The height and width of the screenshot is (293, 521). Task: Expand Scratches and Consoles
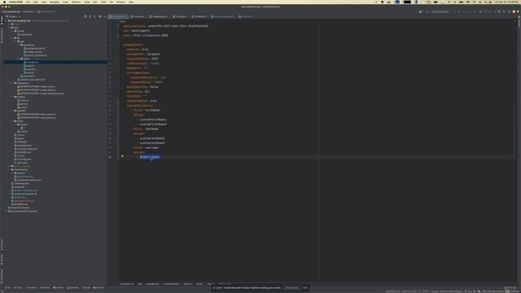pyautogui.click(x=6, y=212)
